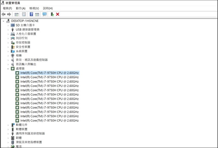This screenshot has width=218, height=148.
Task: Expand the 音效、視訊及遊戲控制器 node
Action: click(x=8, y=60)
